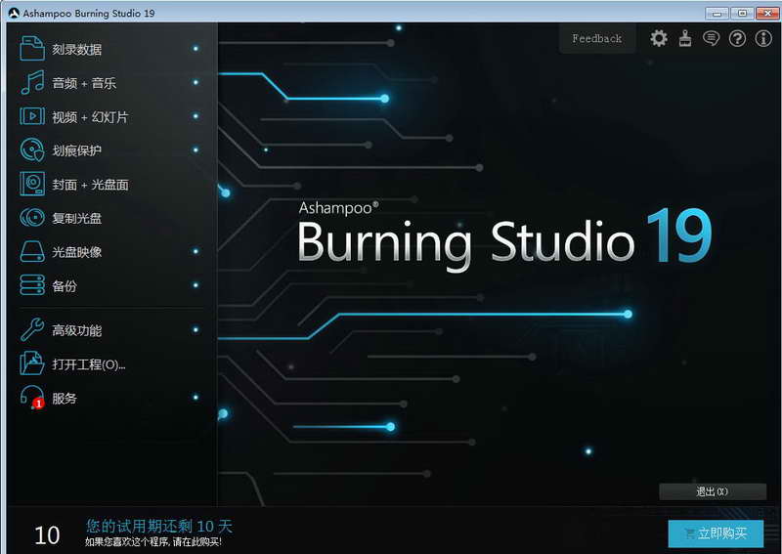Click the 您的试用期还剩 10 天 trial link
Screen dimensions: 782x554
pyautogui.click(x=159, y=526)
